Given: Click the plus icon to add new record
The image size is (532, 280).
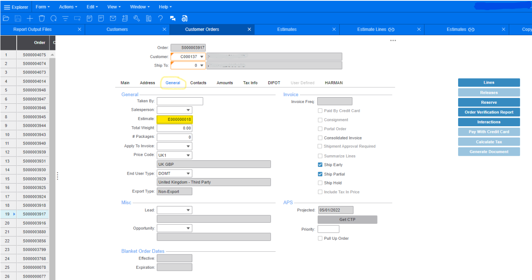Looking at the screenshot, I should pyautogui.click(x=30, y=18).
